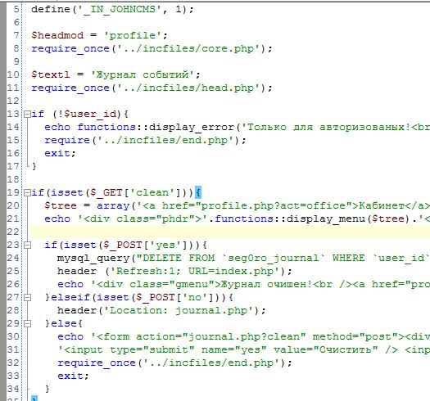Click the string 'profile' on line 7
The width and height of the screenshot is (430, 401).
pyautogui.click(x=133, y=35)
